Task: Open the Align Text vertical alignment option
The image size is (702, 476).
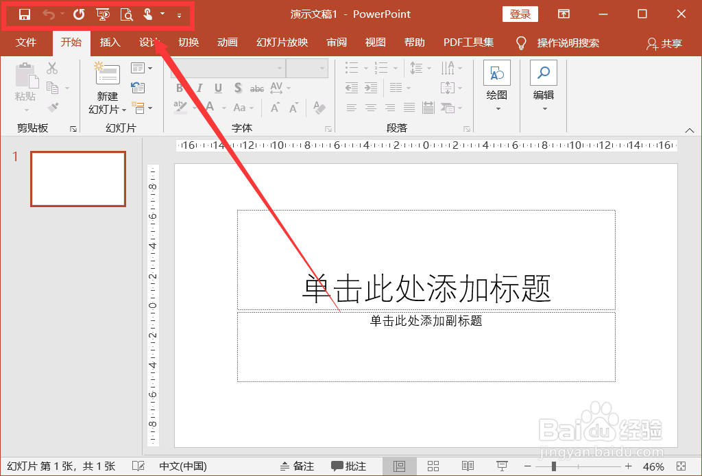Action: [x=451, y=88]
